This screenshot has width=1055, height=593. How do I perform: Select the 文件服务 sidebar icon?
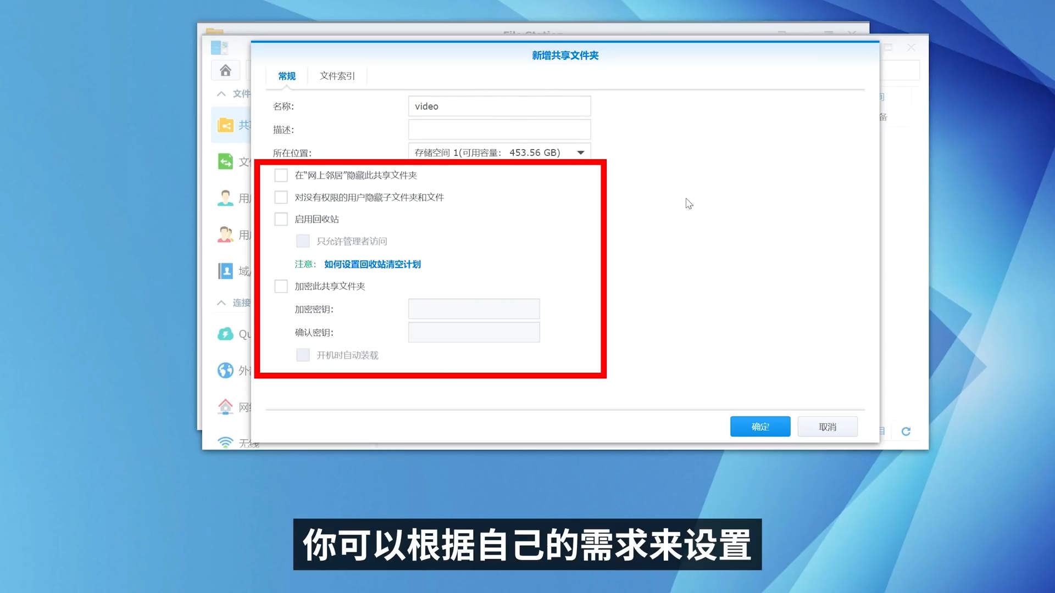point(226,162)
